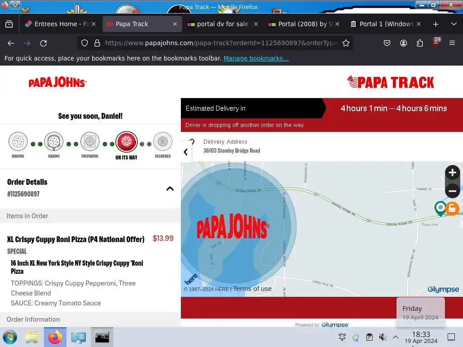
Task: Click the taskbar clock showing 18:33
Action: point(421,337)
